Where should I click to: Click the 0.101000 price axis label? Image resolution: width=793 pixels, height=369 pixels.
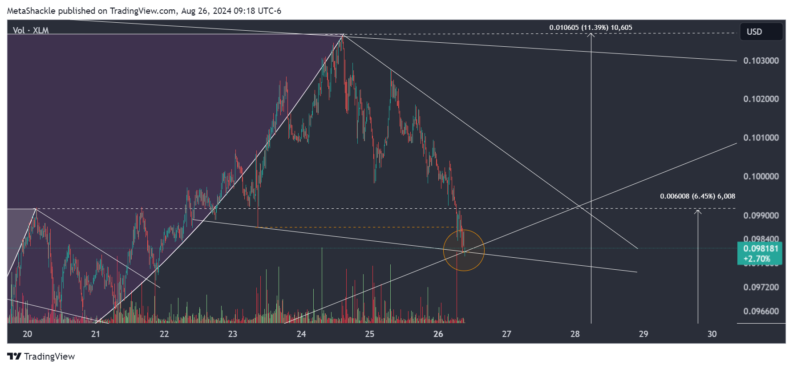pos(761,138)
